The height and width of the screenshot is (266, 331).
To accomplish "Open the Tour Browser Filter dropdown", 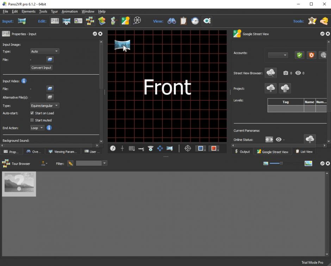I will (105, 163).
